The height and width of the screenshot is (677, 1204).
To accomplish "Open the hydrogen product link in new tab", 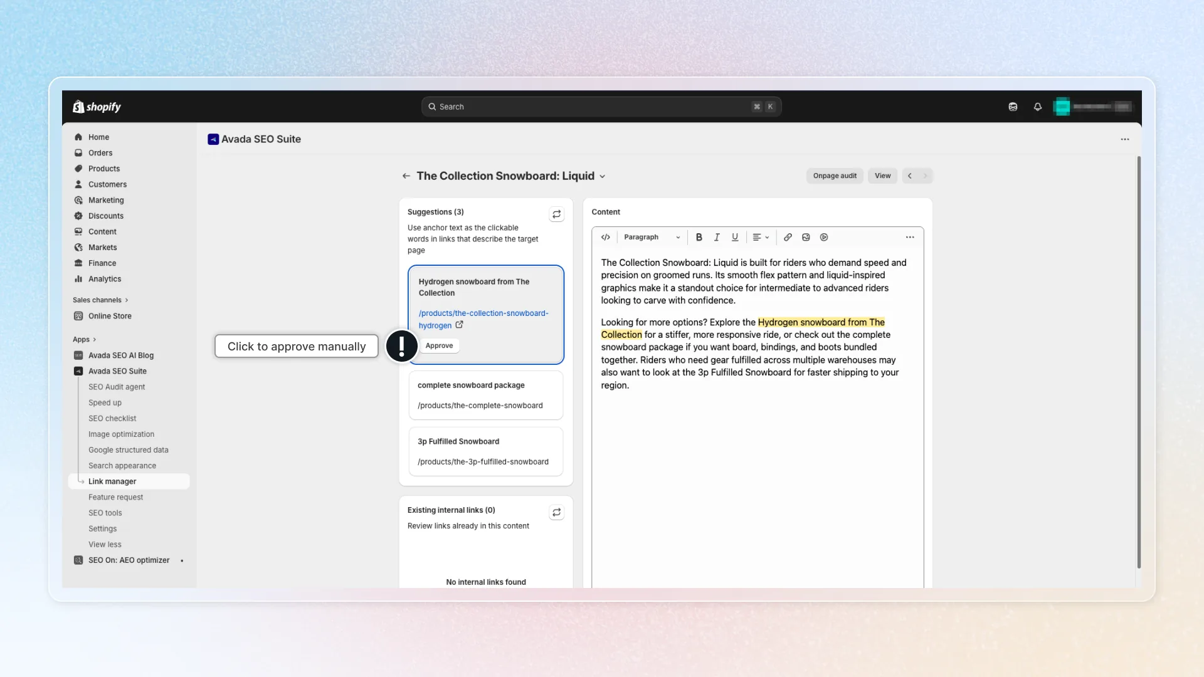I will (459, 325).
